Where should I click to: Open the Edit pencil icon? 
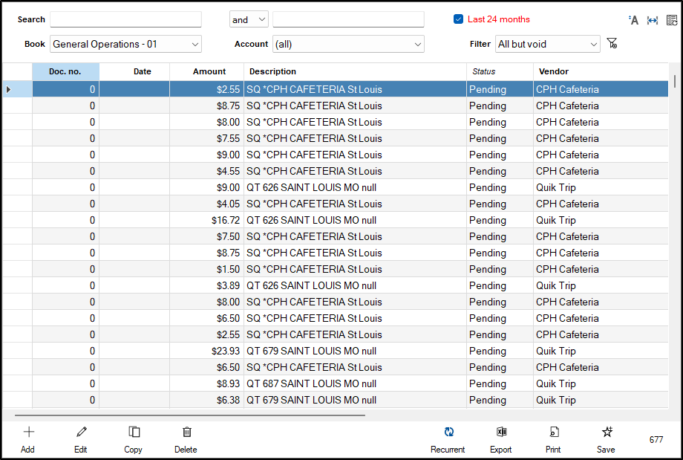click(x=80, y=432)
